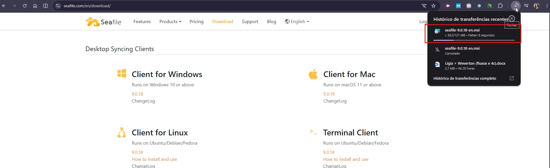550x168 pixels.
Task: Click the seafile download progress bar
Action: 474,40
